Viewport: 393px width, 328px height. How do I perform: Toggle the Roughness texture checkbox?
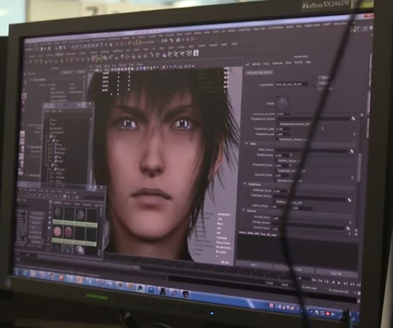[277, 171]
